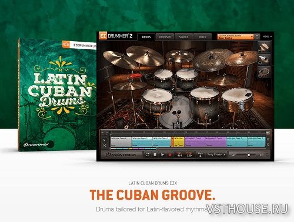Select the first purple Chorus clip
Screen dimensions: 294x222
click(x=195, y=142)
